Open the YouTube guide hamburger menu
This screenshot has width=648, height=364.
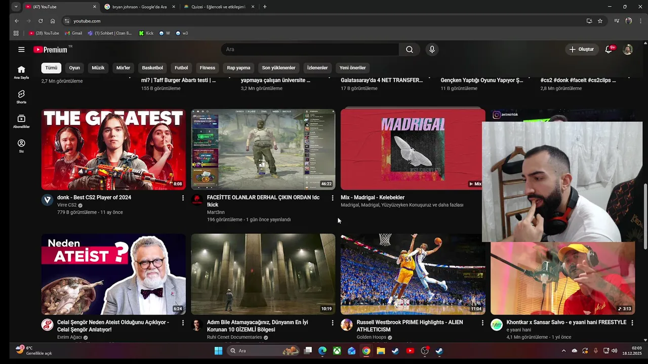[x=21, y=50]
